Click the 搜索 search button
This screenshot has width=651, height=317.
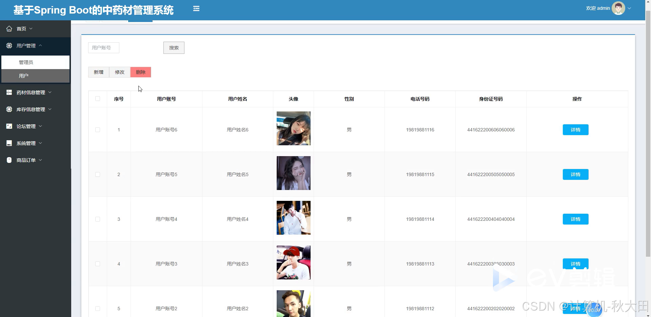[174, 47]
